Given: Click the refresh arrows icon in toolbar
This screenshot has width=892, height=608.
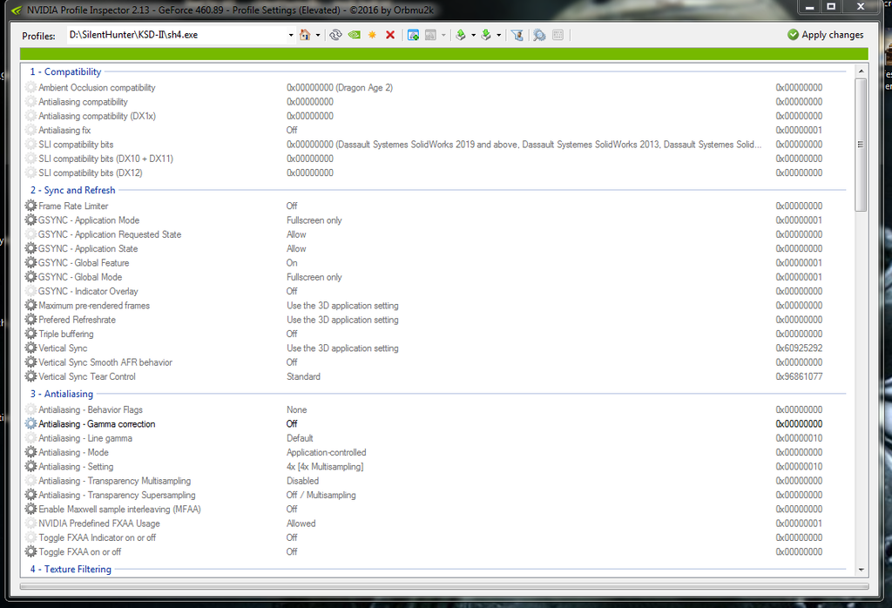Looking at the screenshot, I should (x=335, y=35).
